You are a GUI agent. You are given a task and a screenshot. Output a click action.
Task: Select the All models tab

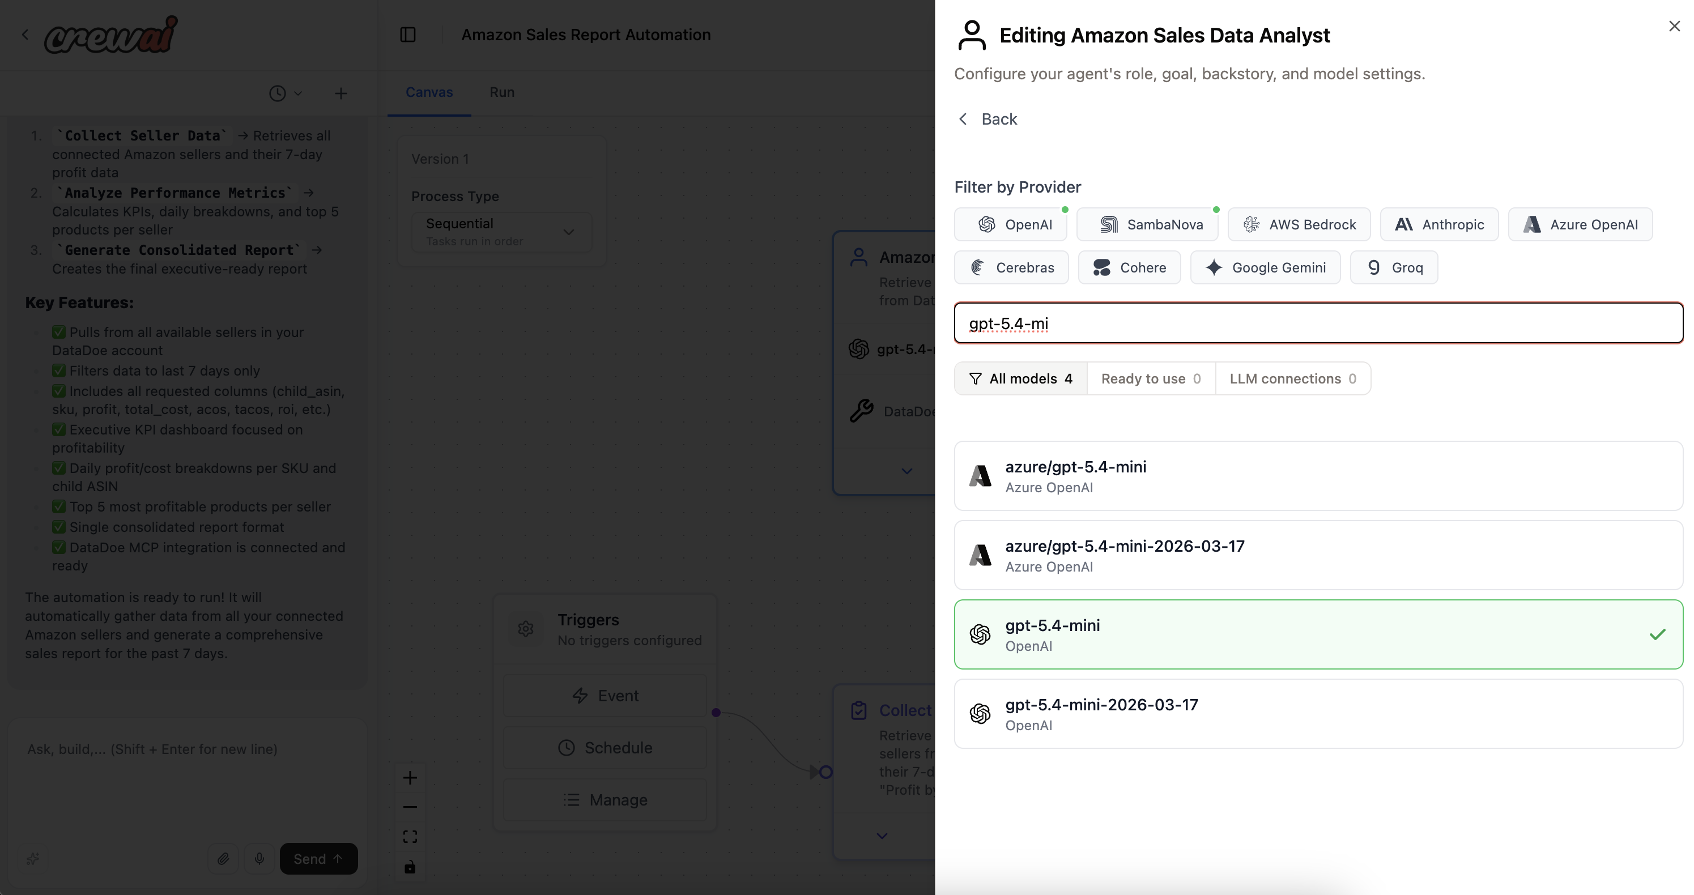point(1020,379)
